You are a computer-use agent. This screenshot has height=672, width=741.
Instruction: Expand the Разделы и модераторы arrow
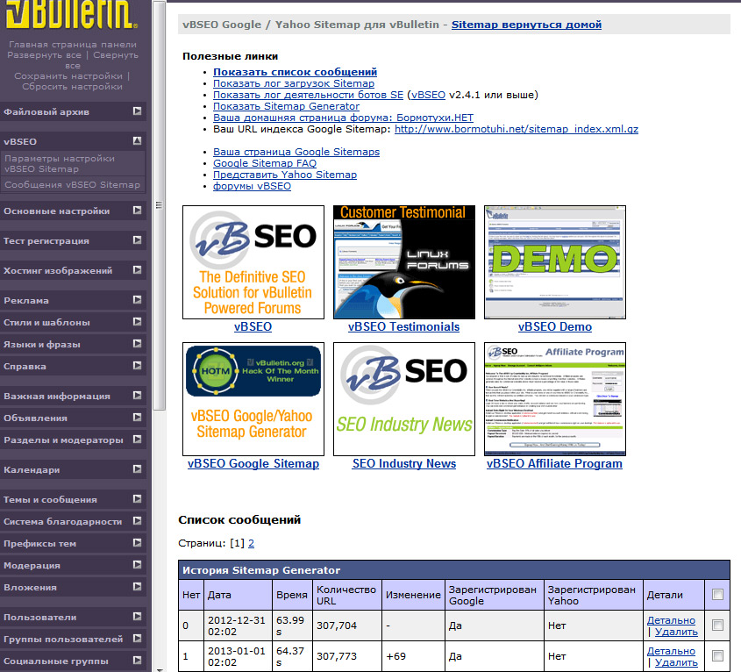[x=137, y=440]
